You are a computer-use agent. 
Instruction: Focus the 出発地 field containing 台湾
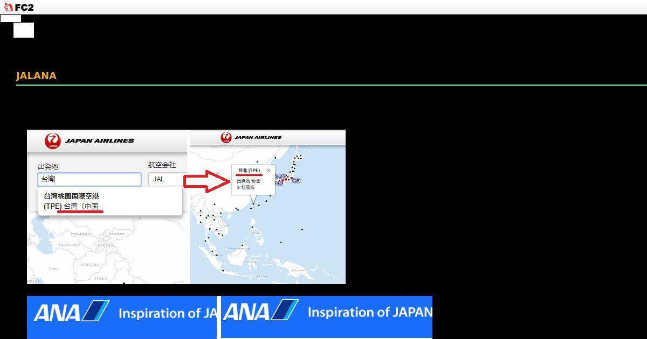coord(90,179)
